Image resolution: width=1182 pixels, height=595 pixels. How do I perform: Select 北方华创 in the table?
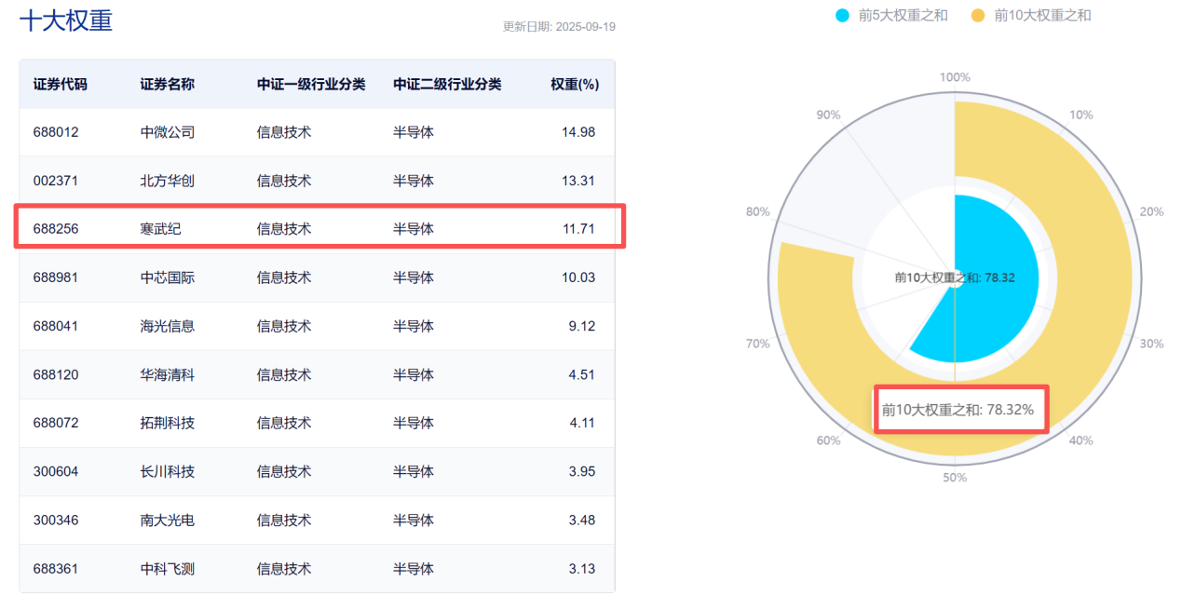[x=168, y=181]
